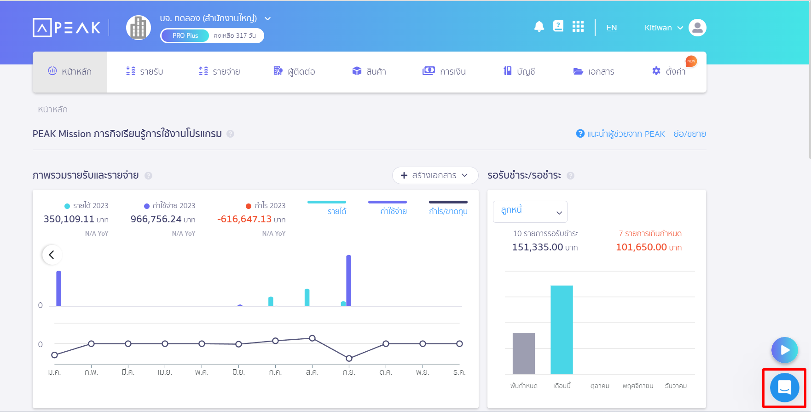Click the user profile avatar
Screen dimensions: 811x412
[x=697, y=28]
